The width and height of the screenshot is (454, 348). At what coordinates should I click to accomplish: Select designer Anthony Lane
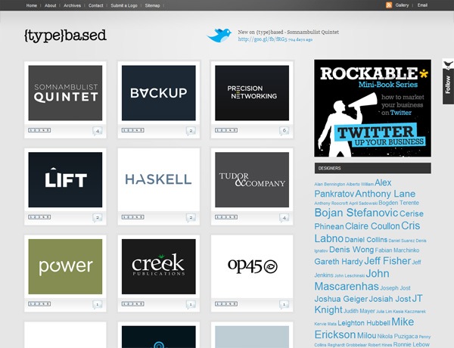click(x=385, y=194)
